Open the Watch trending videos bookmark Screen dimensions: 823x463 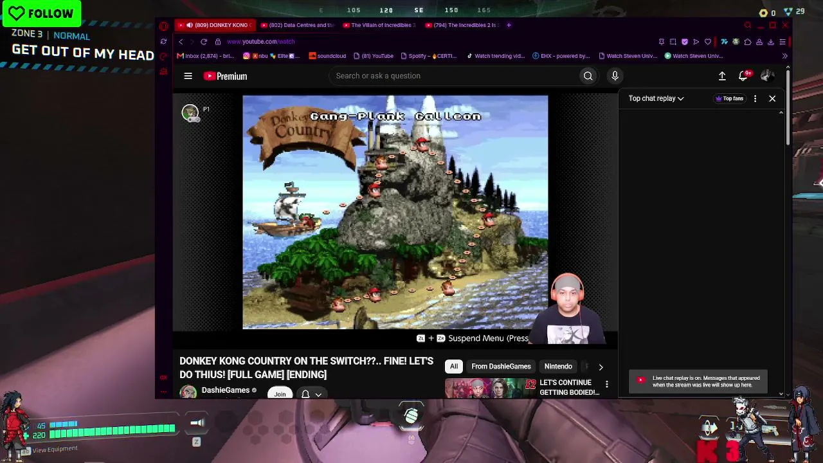coord(496,56)
